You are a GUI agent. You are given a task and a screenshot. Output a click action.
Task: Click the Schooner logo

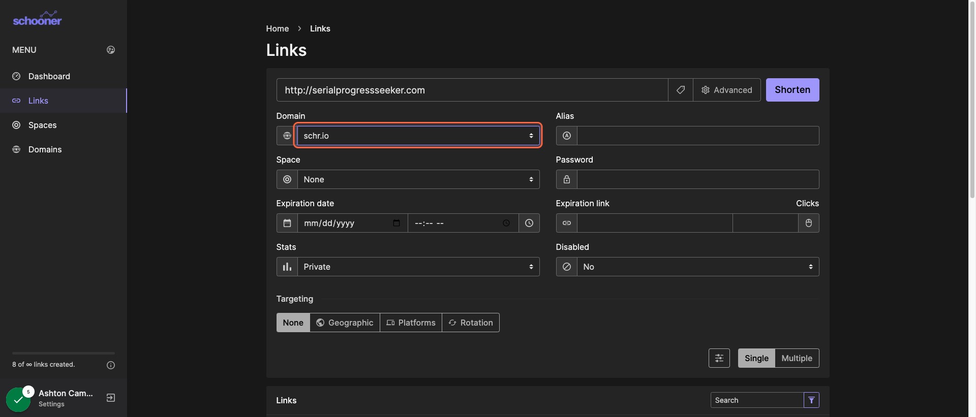[x=37, y=19]
